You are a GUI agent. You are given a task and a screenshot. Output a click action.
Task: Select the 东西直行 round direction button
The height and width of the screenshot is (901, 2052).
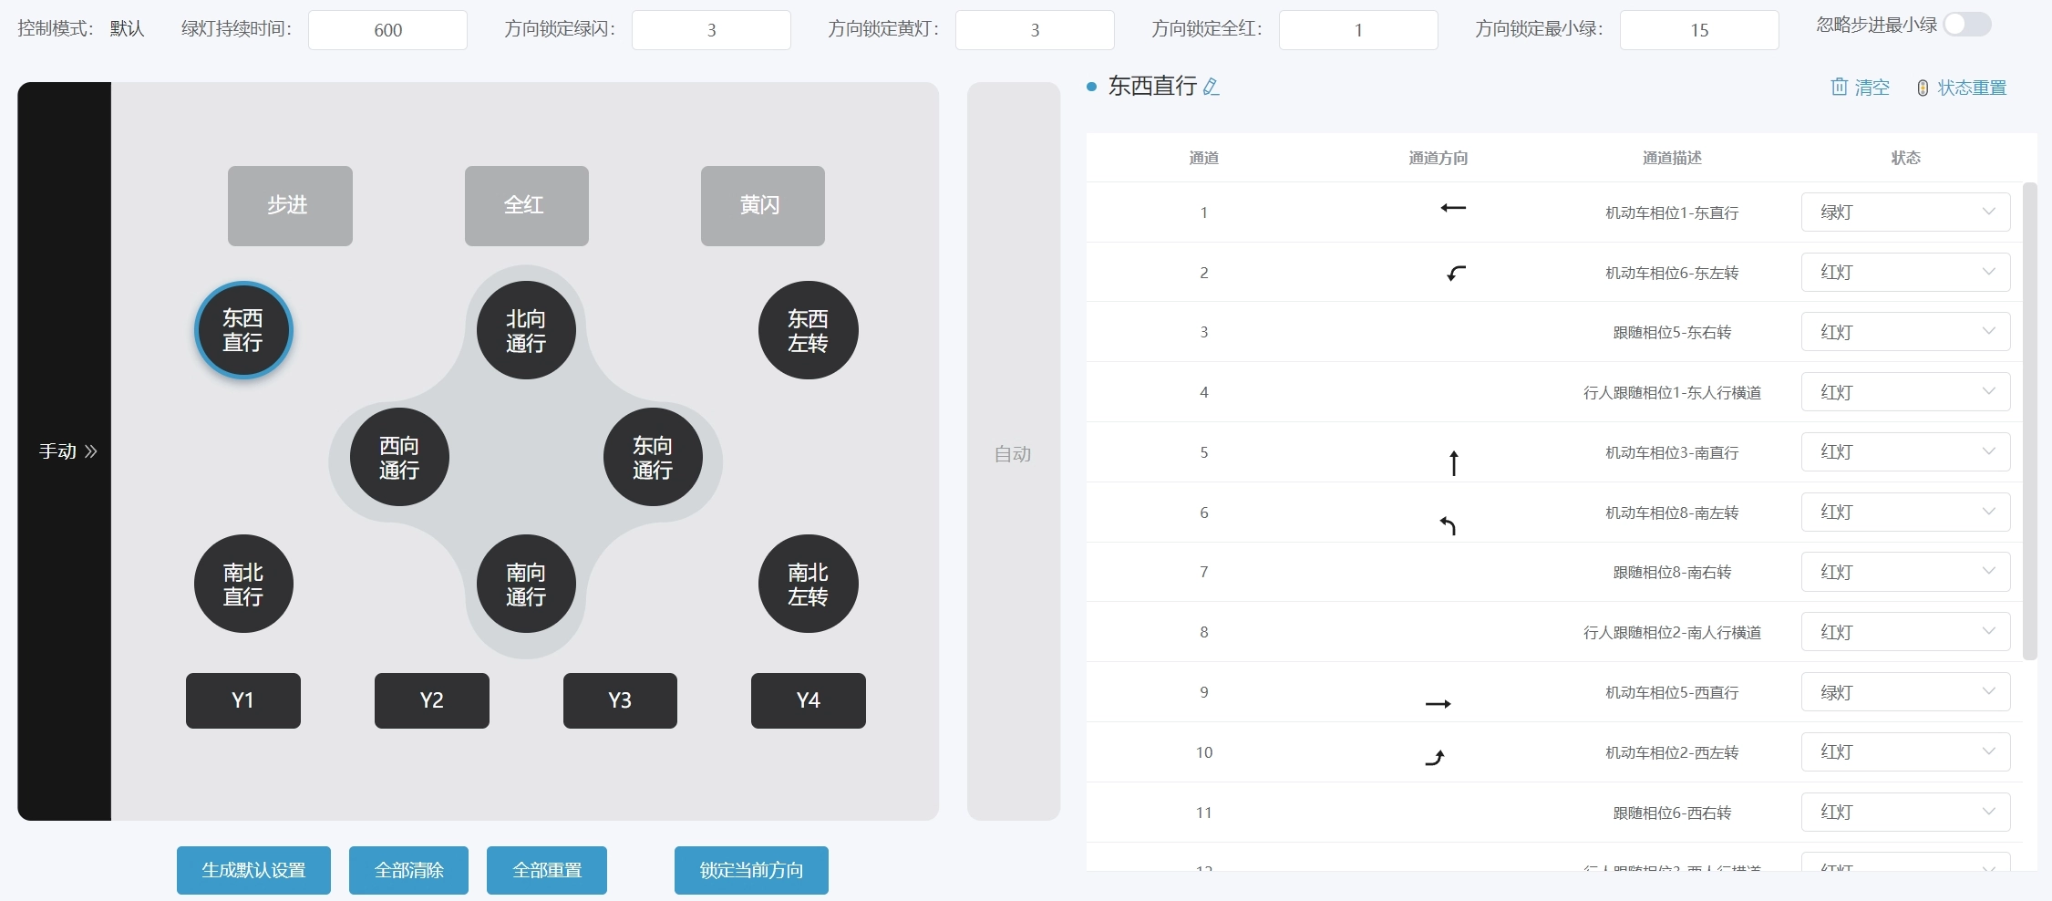tap(243, 330)
